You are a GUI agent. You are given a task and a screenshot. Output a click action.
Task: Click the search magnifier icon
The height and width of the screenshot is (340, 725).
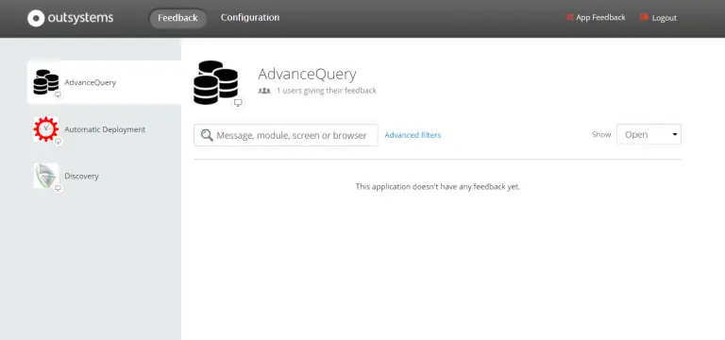[x=207, y=135]
